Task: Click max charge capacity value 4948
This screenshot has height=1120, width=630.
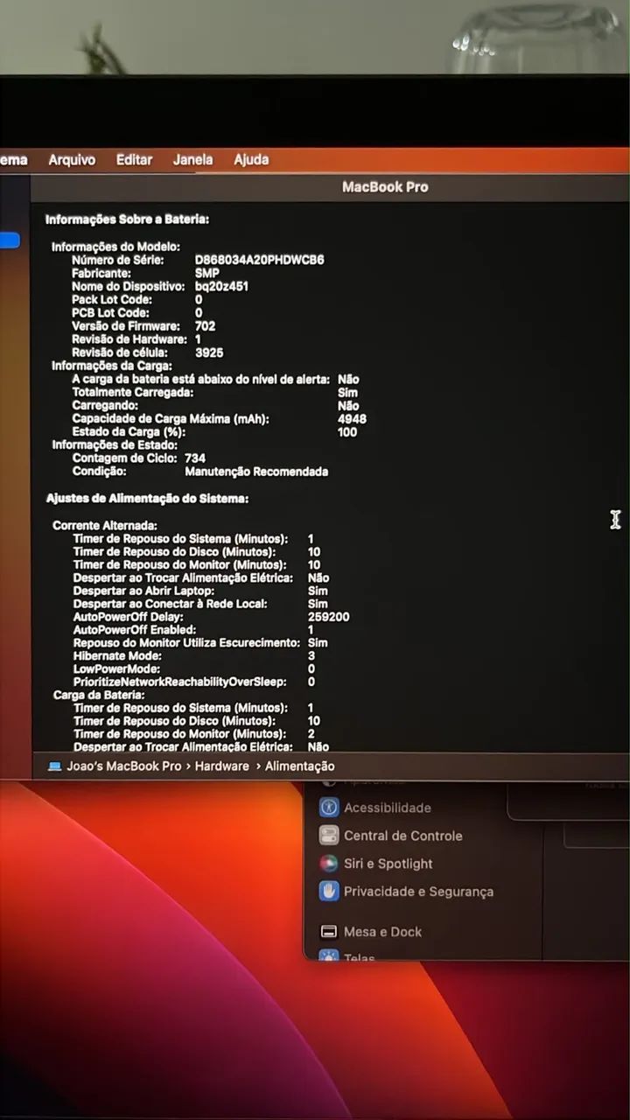Action: (x=352, y=419)
